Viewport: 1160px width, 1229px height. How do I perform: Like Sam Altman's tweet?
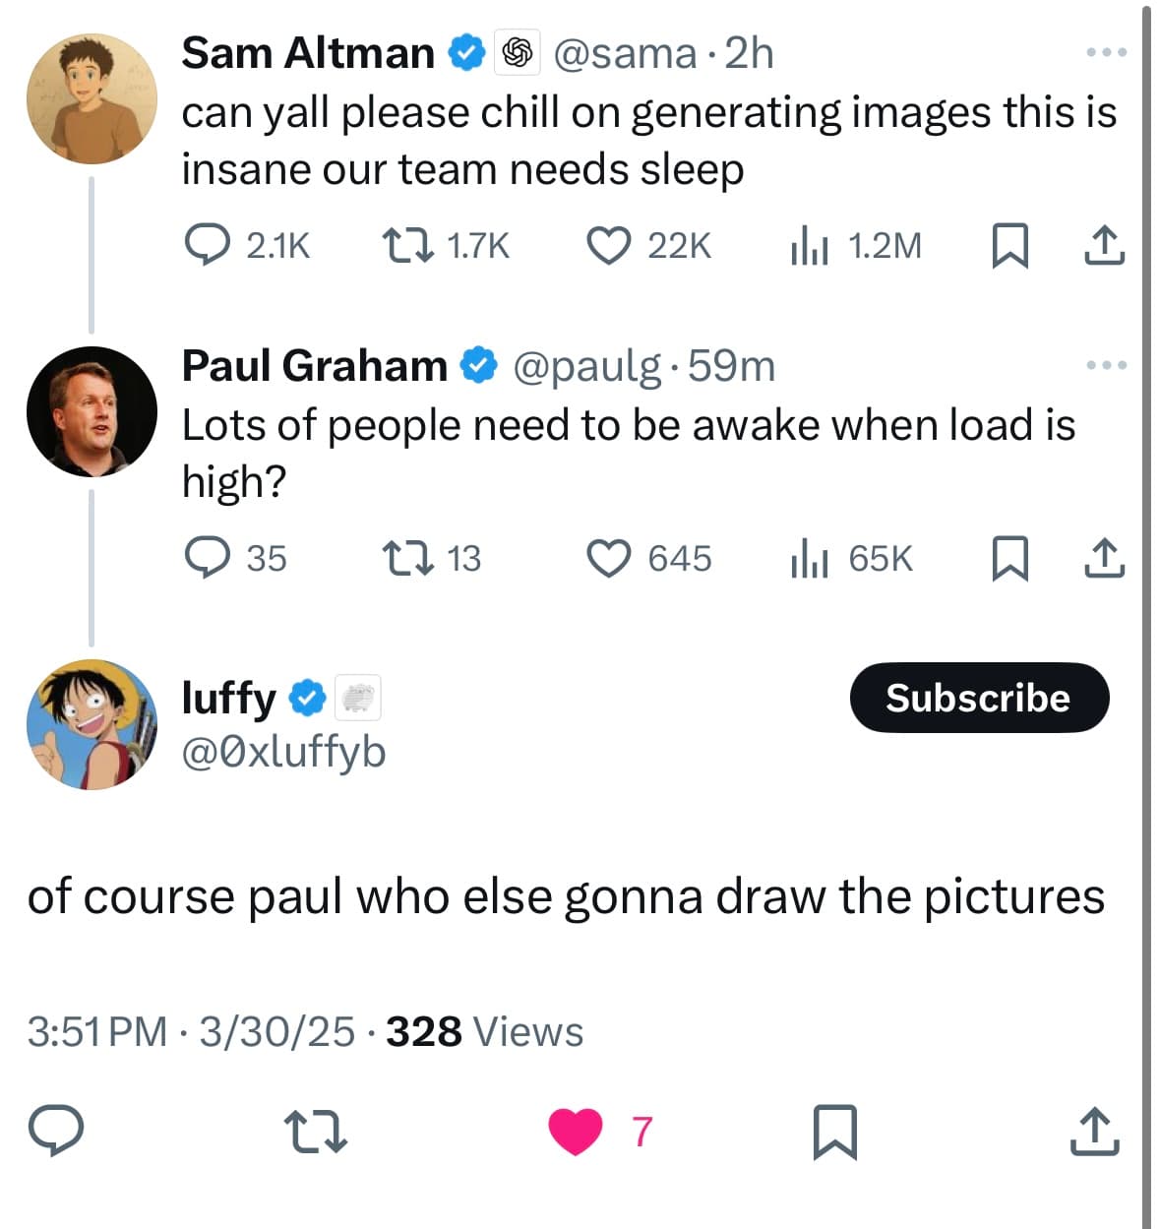609,245
